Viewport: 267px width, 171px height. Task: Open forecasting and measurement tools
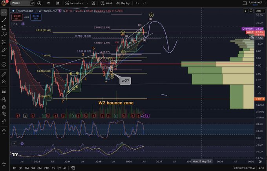tap(4, 42)
